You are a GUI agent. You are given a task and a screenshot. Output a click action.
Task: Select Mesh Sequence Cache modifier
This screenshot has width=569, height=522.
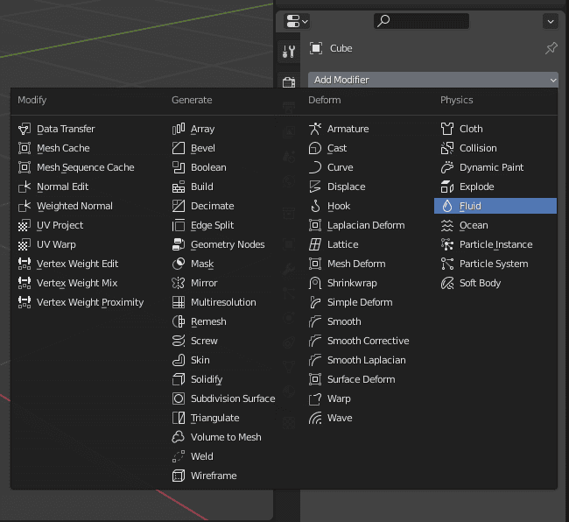(76, 167)
